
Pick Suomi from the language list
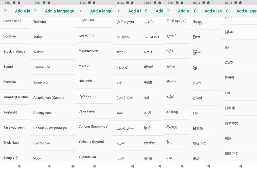[8, 67]
